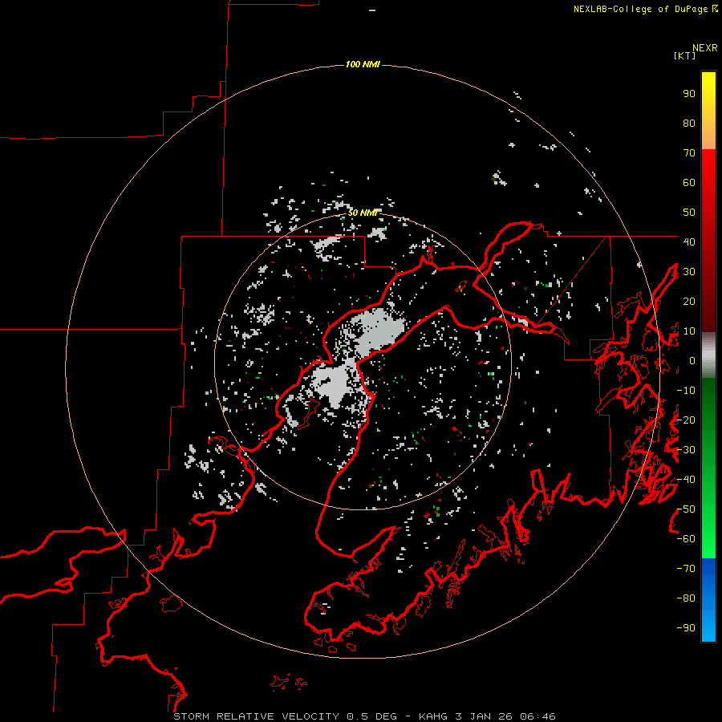Click the positive 60 value on the scale
Image resolution: width=722 pixels, height=722 pixels.
point(689,183)
